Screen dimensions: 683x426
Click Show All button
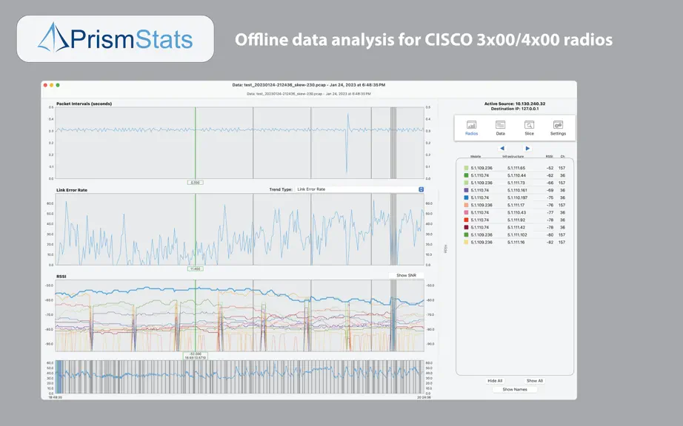(x=534, y=381)
